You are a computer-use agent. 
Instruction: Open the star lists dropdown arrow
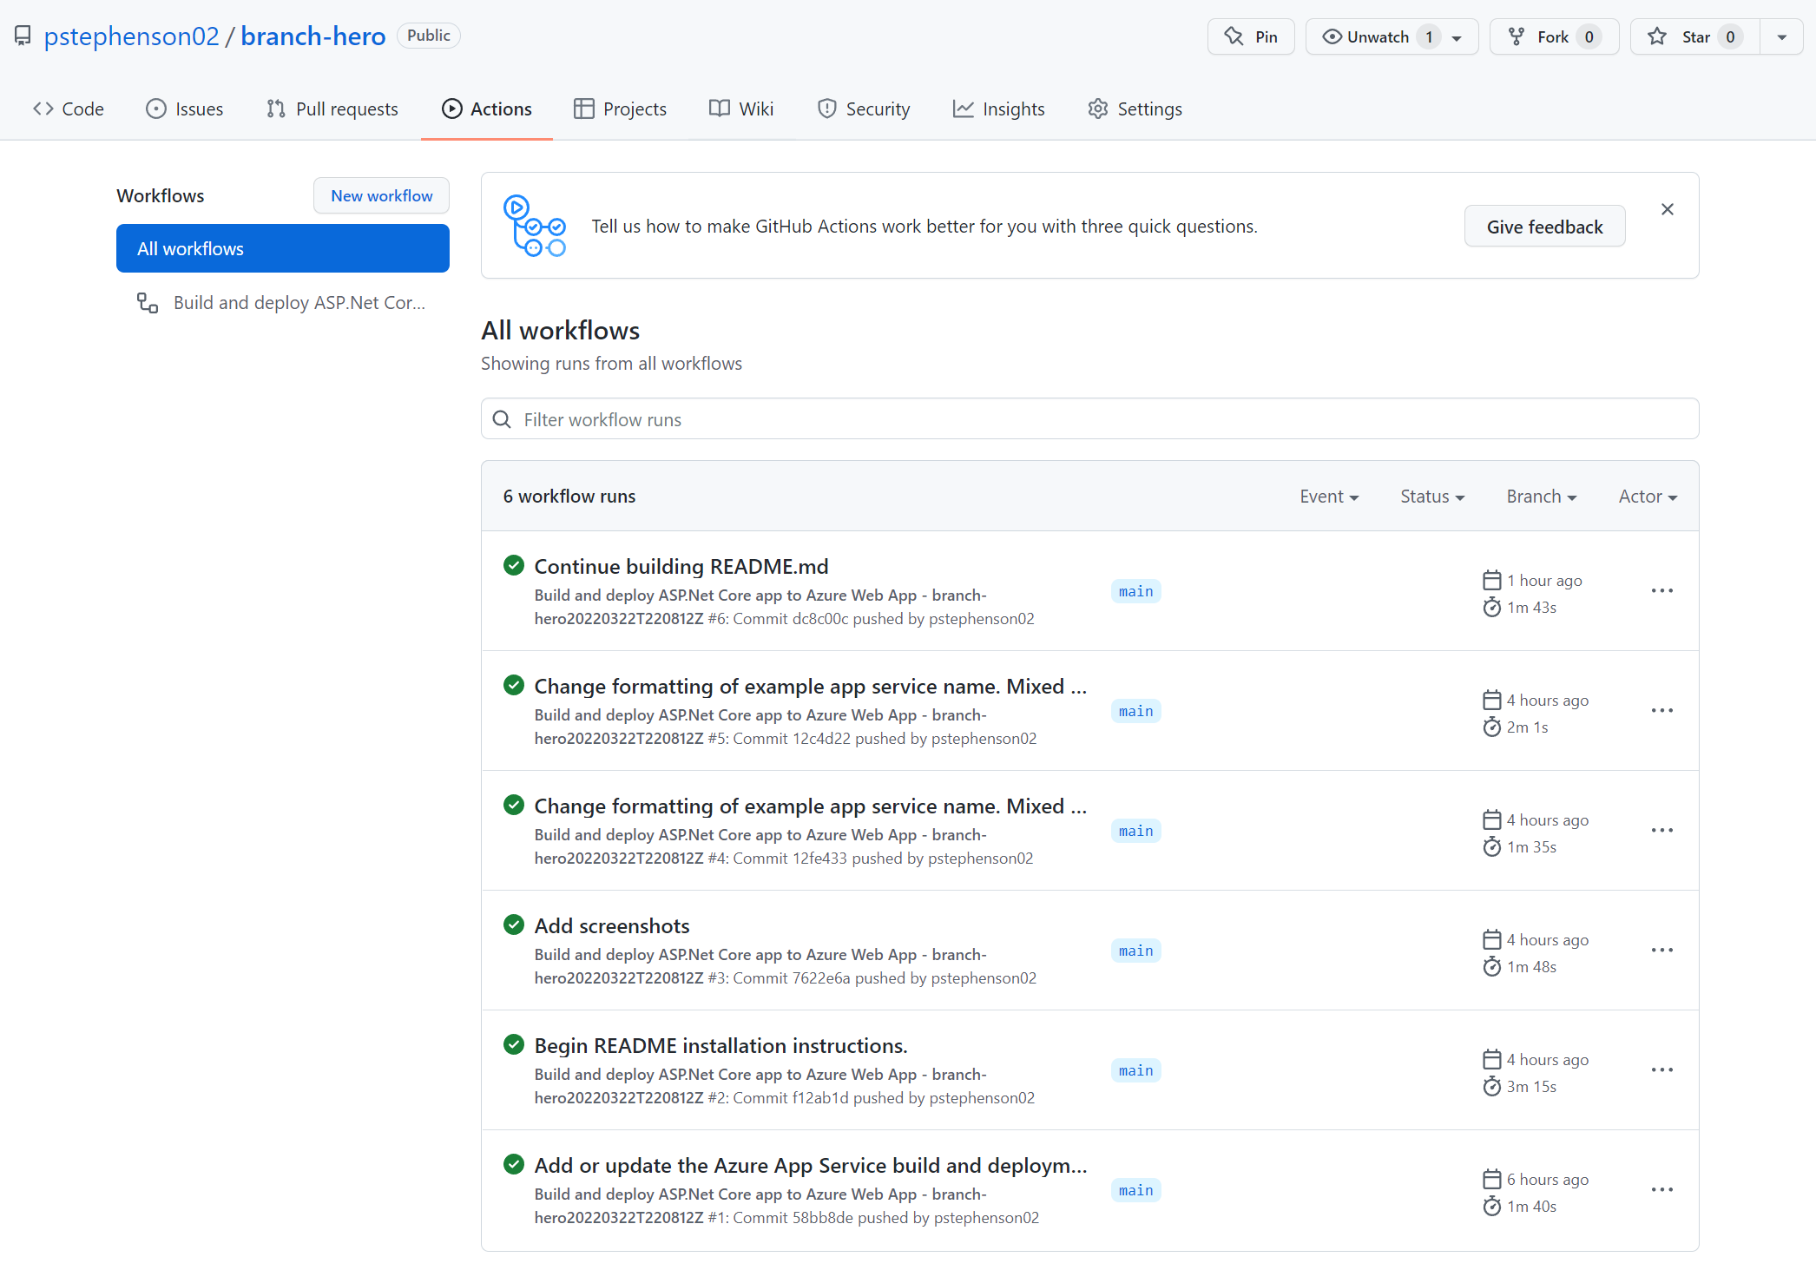1781,36
